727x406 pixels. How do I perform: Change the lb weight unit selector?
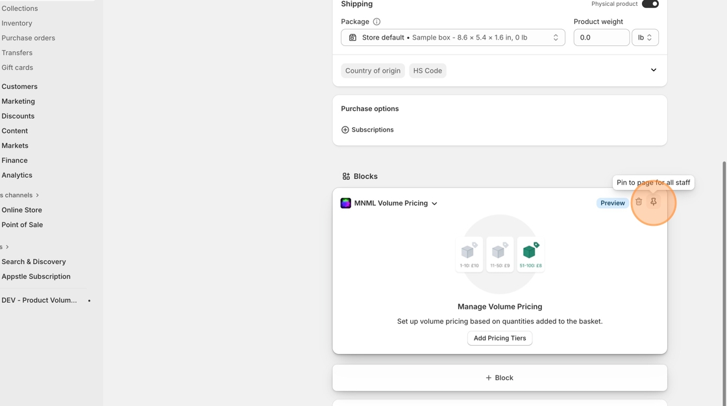pos(645,38)
